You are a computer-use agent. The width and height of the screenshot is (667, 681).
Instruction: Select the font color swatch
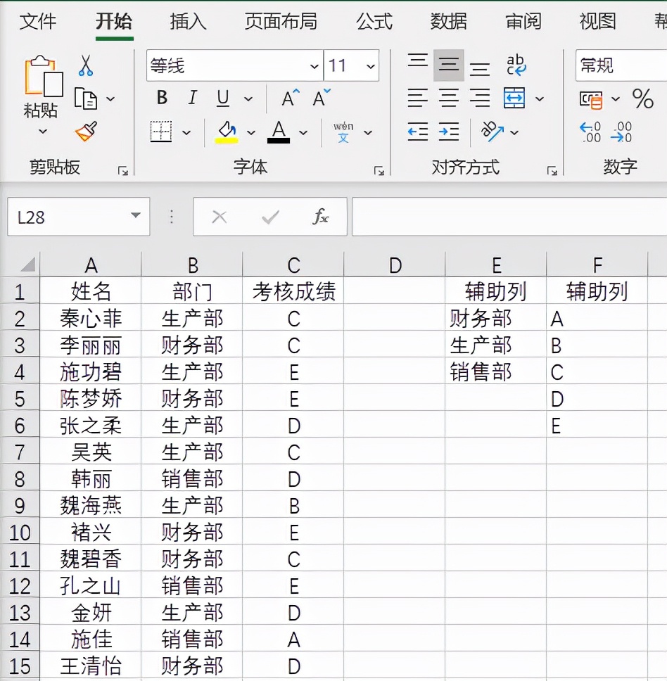tap(279, 131)
